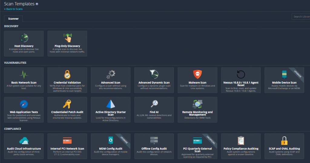Click 'Authenticate to hosts and enumerate missing updates' text
Viewport: 310px width, 163px height.
pyautogui.click(x=67, y=117)
